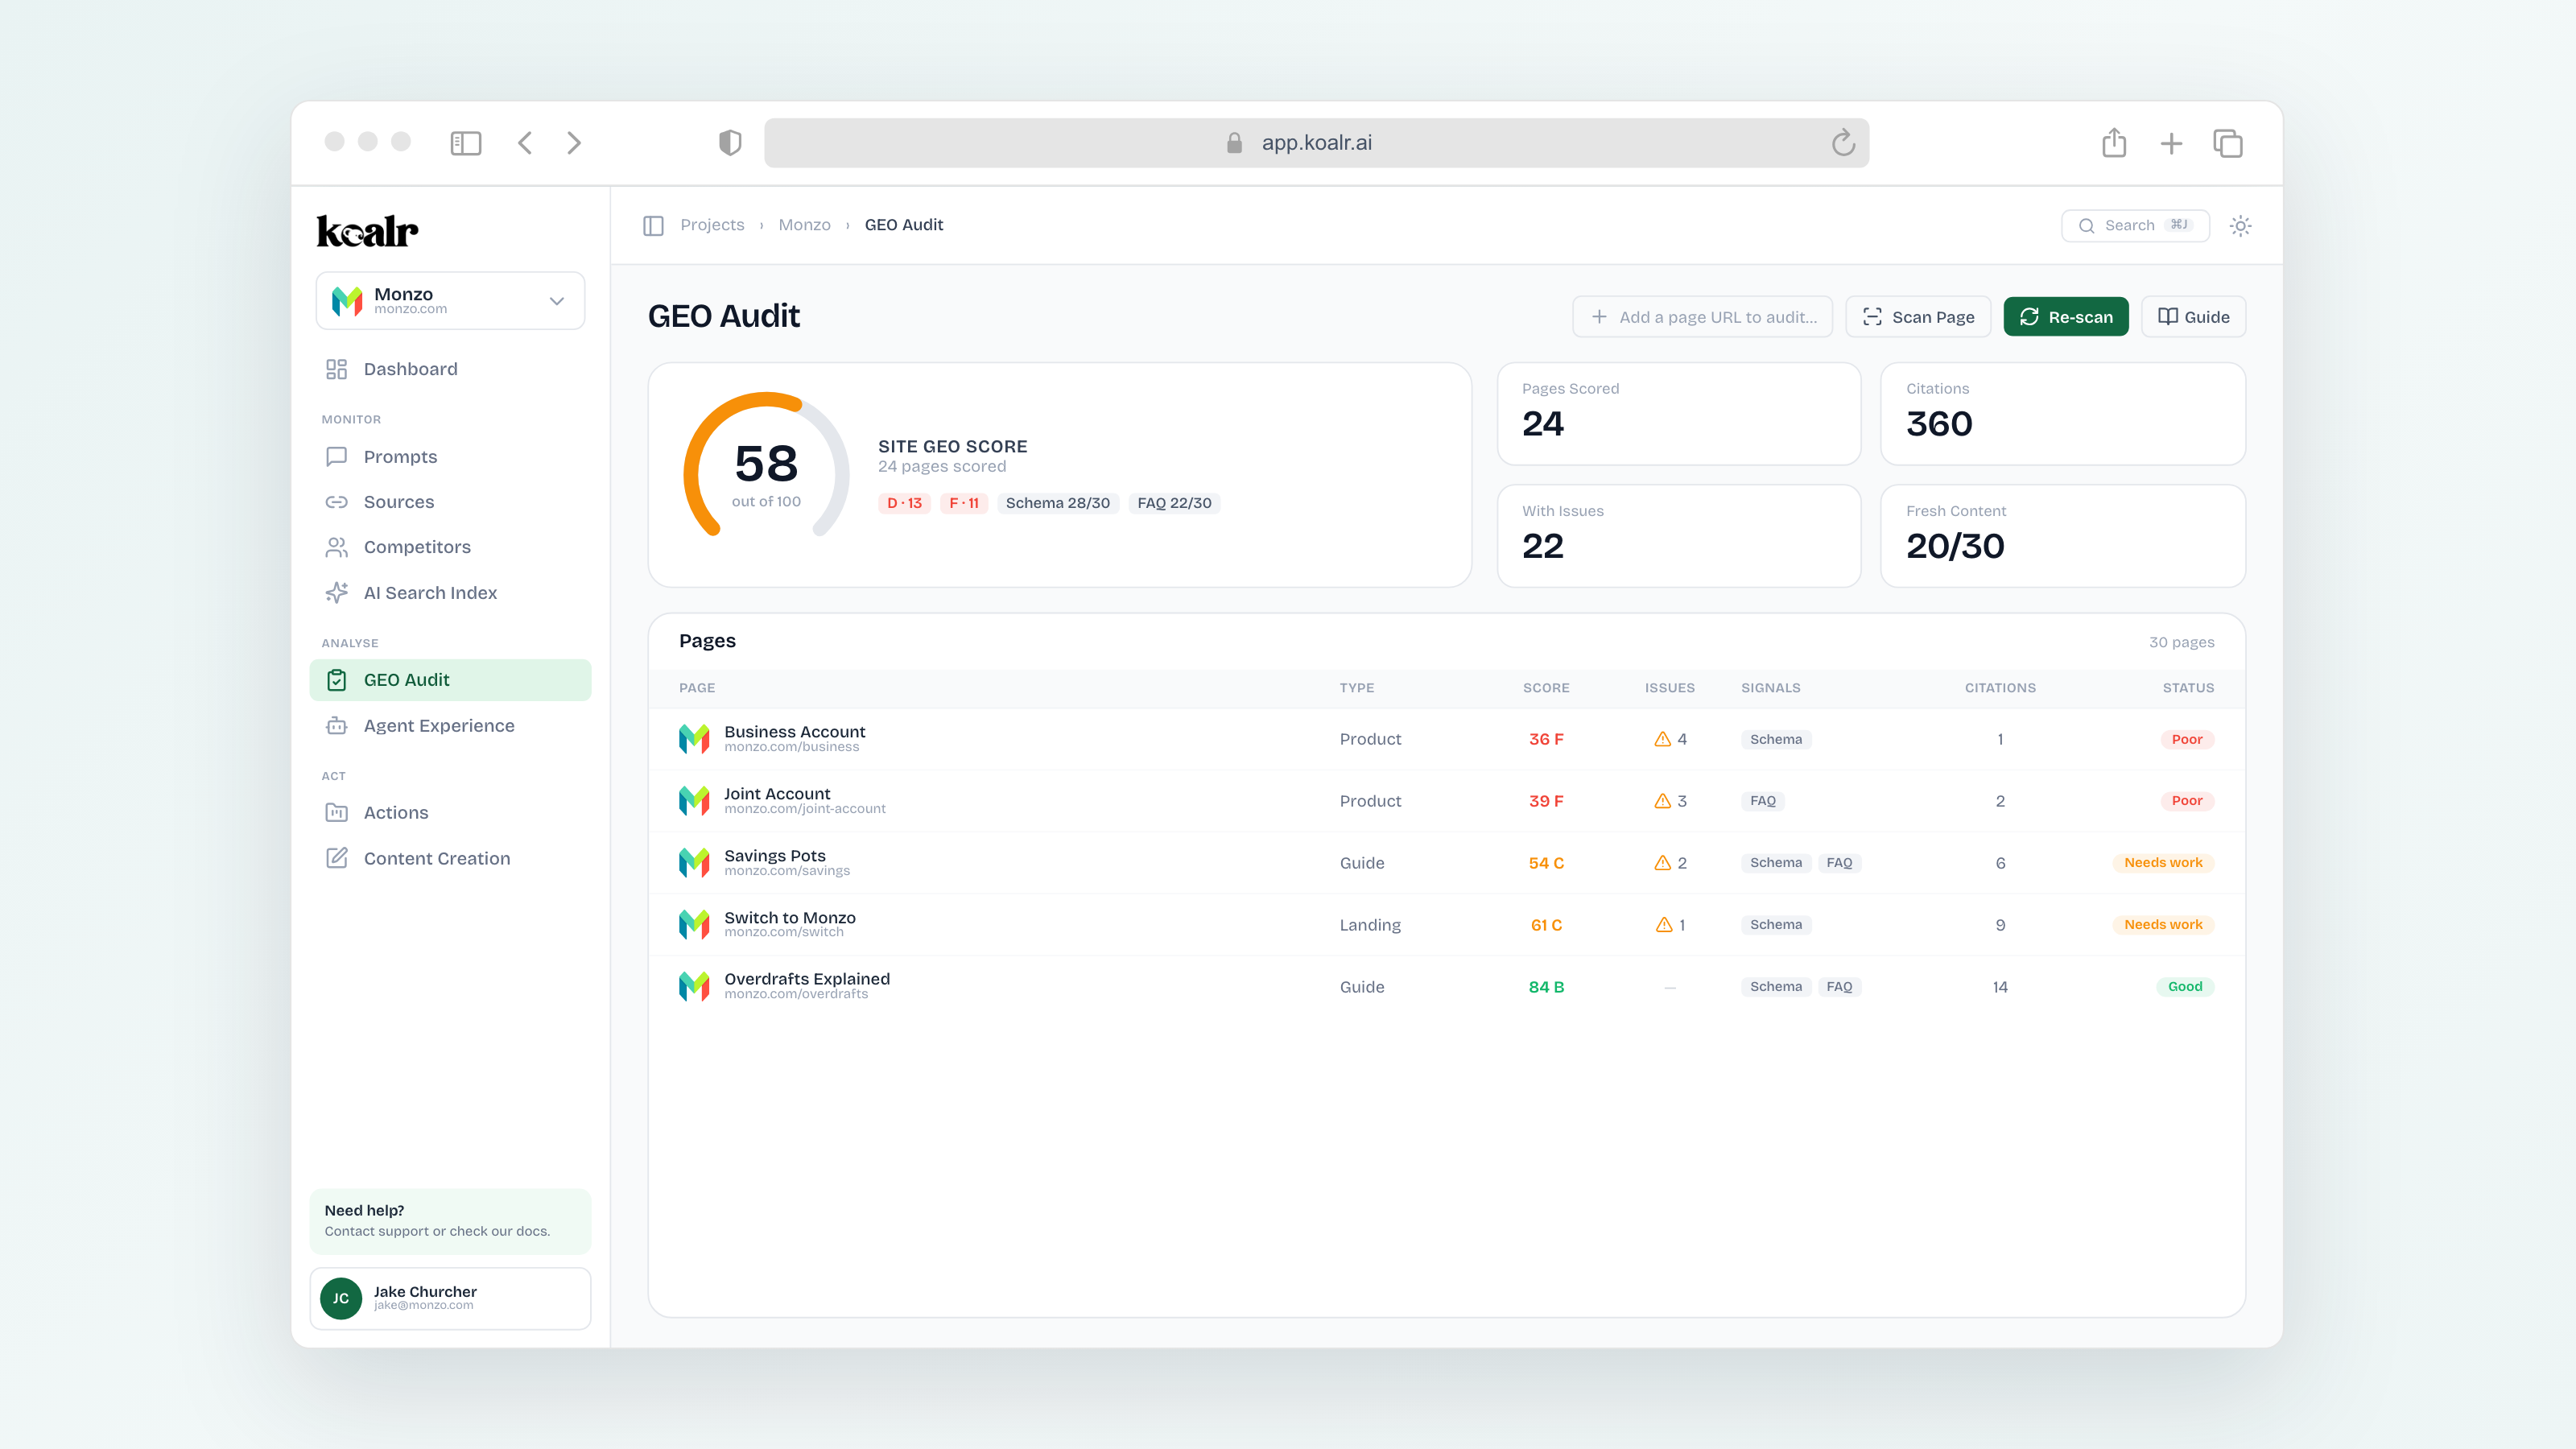Screen dimensions: 2576x1449
Task: Click the Agent Experience robot icon
Action: pyautogui.click(x=336, y=726)
